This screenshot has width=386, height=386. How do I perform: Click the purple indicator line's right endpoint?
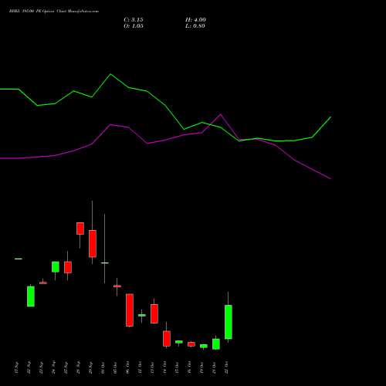point(330,178)
